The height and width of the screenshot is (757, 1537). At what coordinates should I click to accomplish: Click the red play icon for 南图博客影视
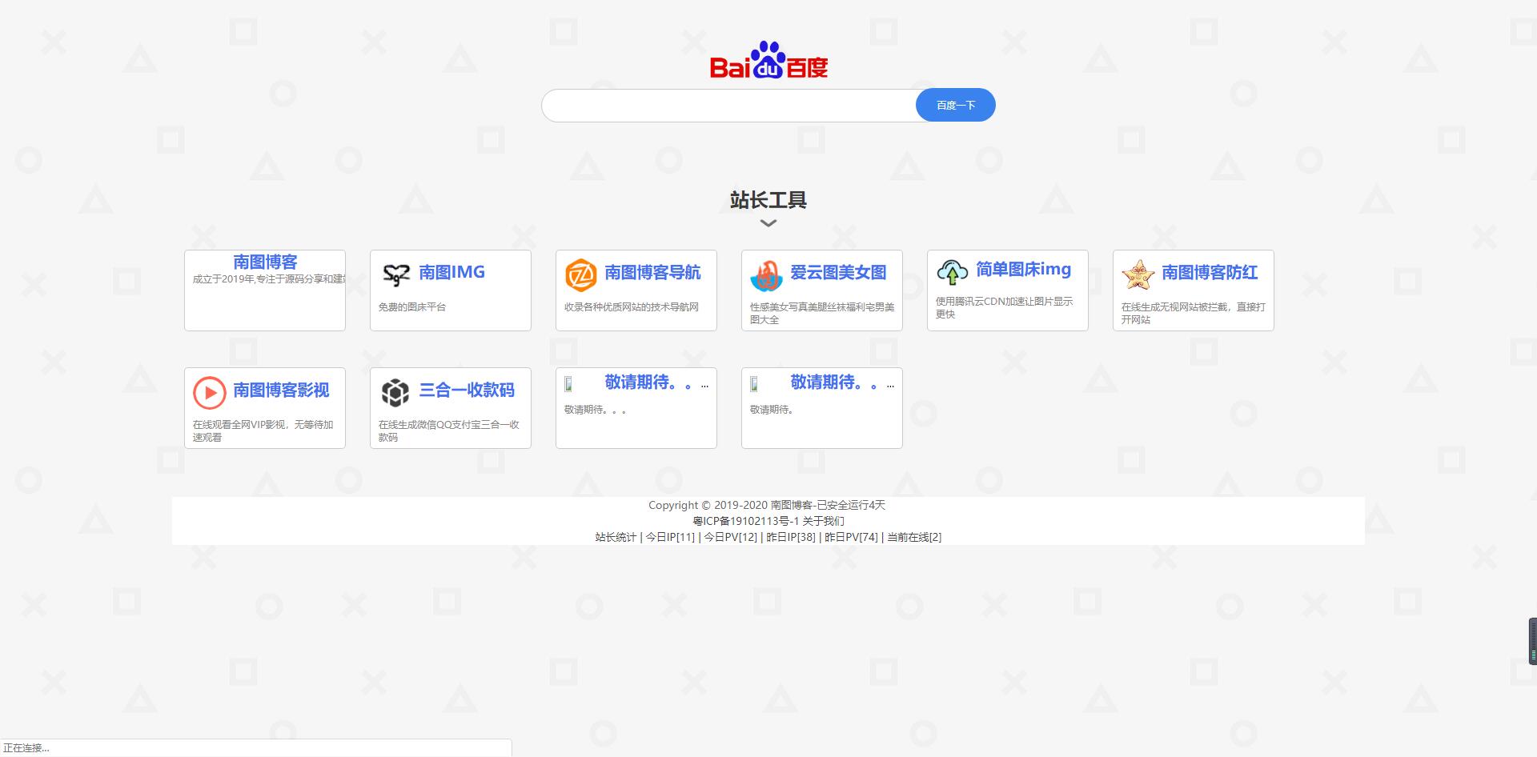[x=210, y=393]
